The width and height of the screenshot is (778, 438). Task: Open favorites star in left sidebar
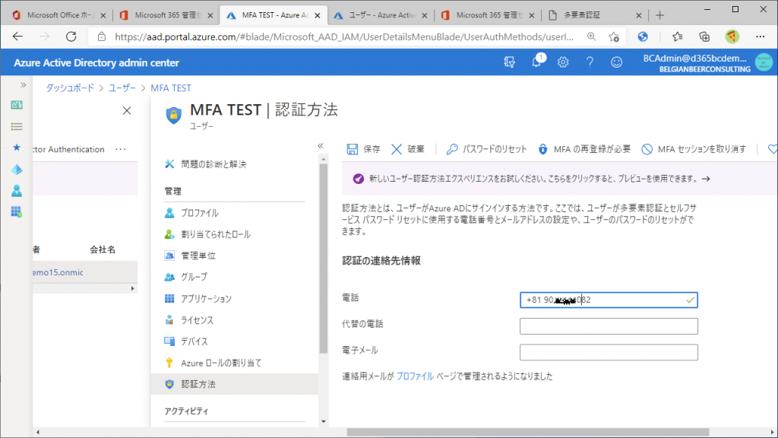(17, 148)
